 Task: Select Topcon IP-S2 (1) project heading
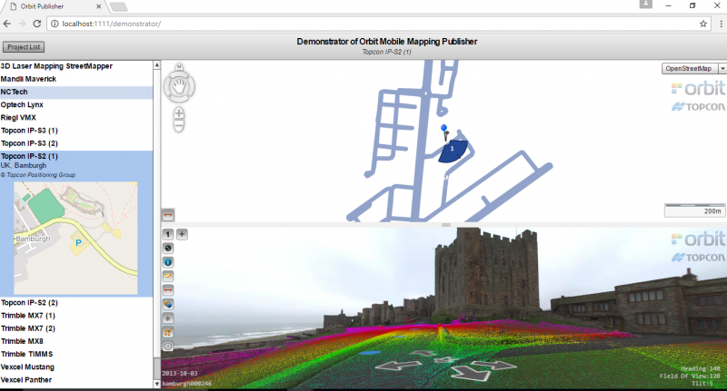pos(29,156)
